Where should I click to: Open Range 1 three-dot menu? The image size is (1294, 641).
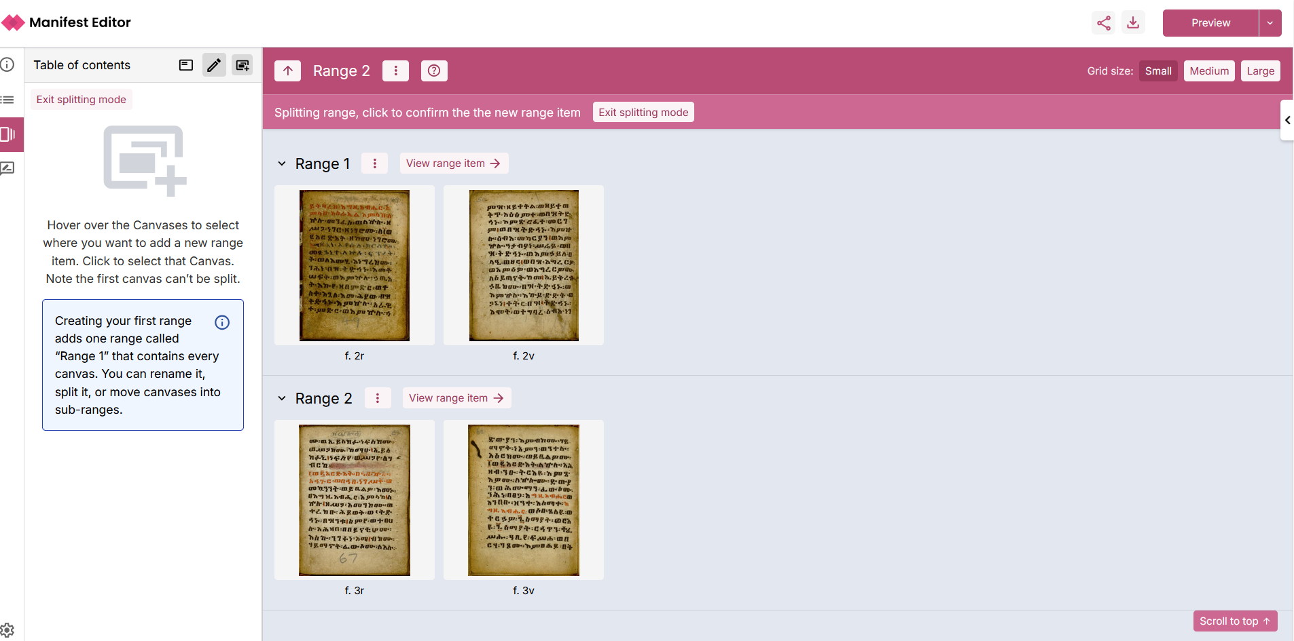pos(374,163)
